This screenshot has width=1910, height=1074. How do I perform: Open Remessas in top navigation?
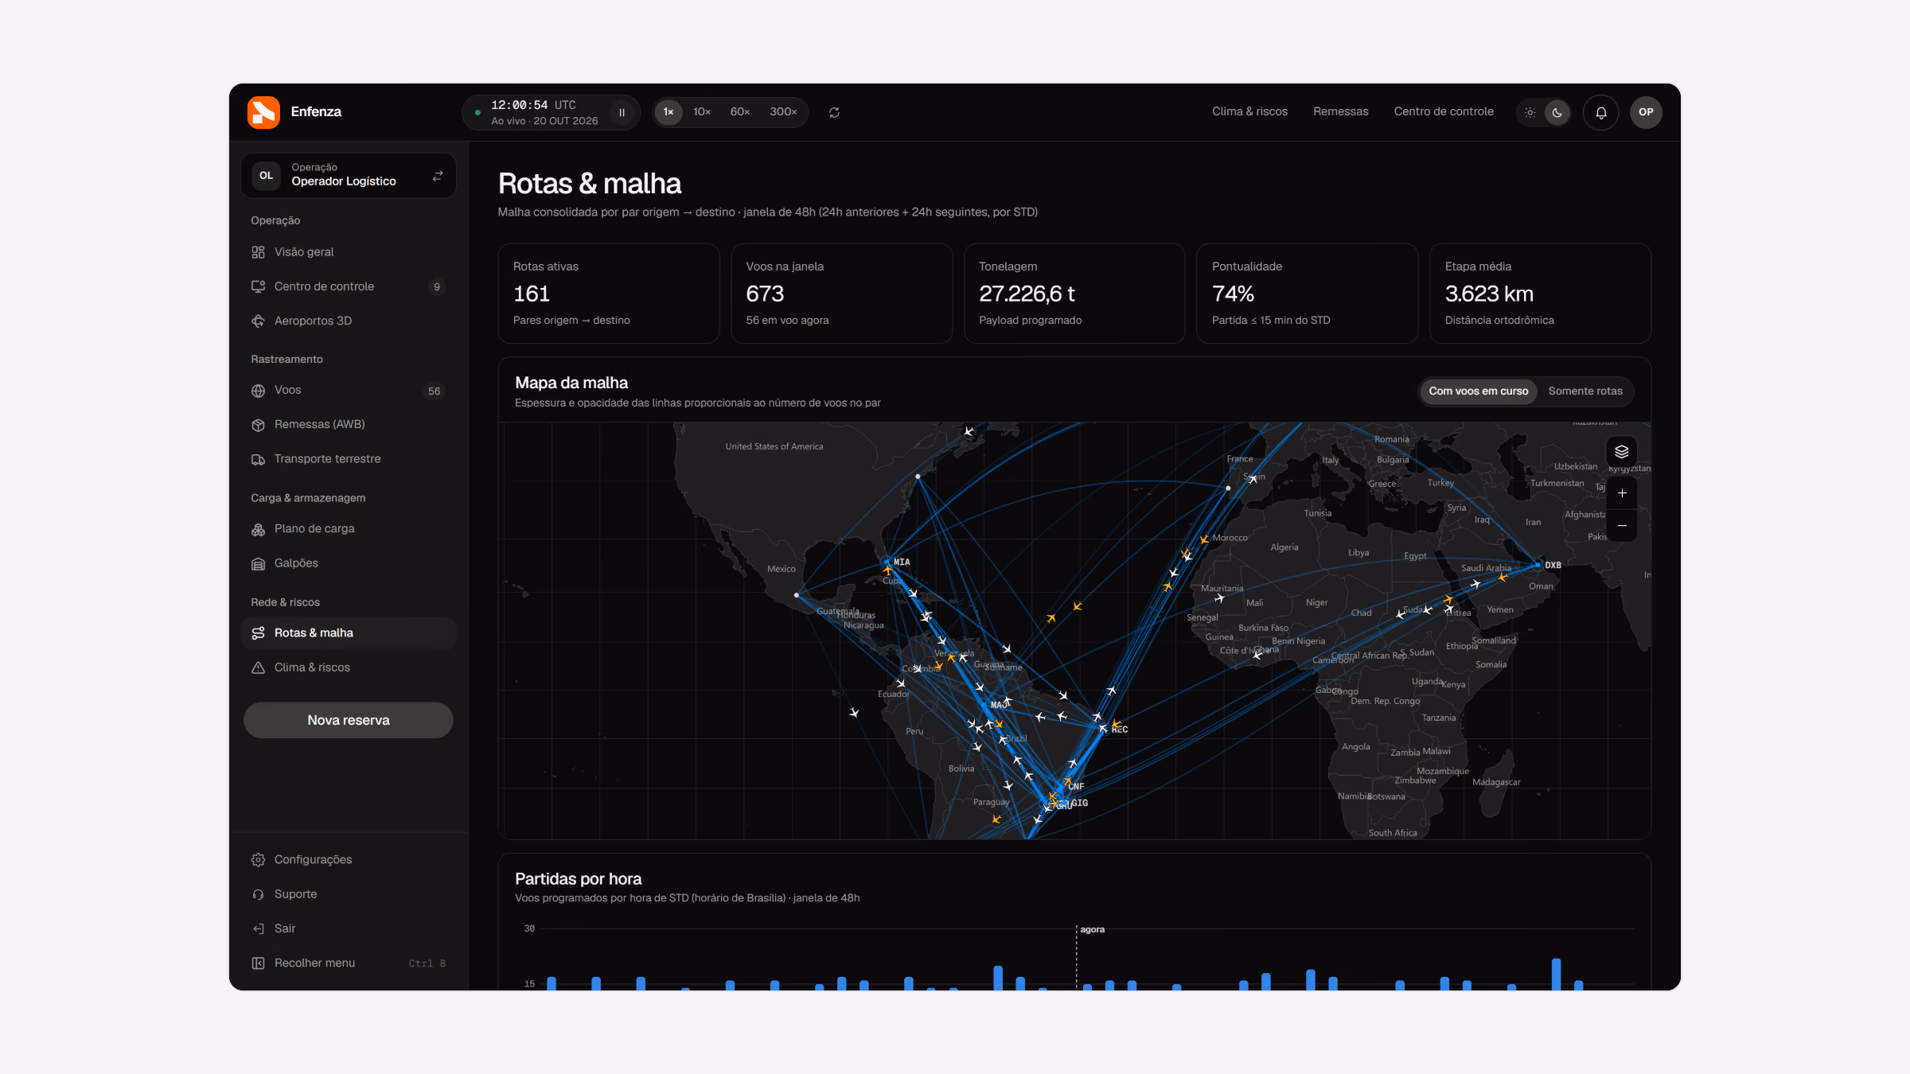tap(1340, 111)
